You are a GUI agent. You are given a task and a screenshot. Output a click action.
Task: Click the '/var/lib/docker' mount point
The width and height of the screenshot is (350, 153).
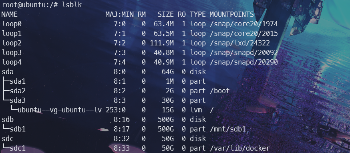pos(240,148)
